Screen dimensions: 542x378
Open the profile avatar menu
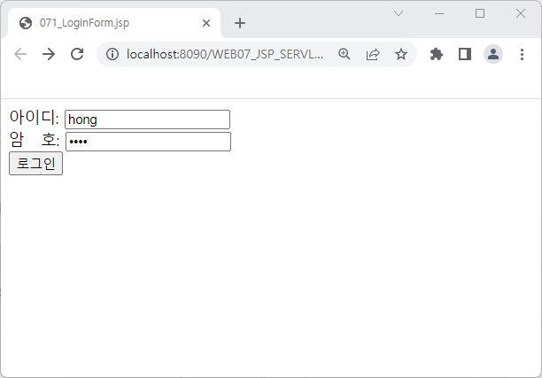[x=493, y=54]
